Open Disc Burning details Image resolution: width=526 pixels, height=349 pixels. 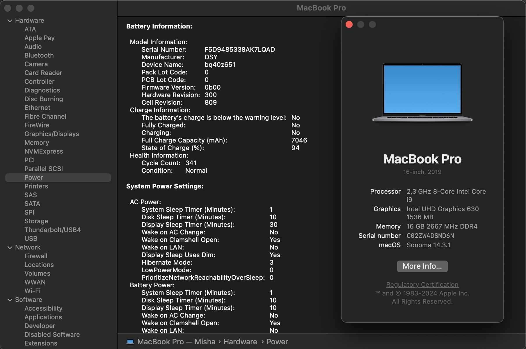(44, 99)
